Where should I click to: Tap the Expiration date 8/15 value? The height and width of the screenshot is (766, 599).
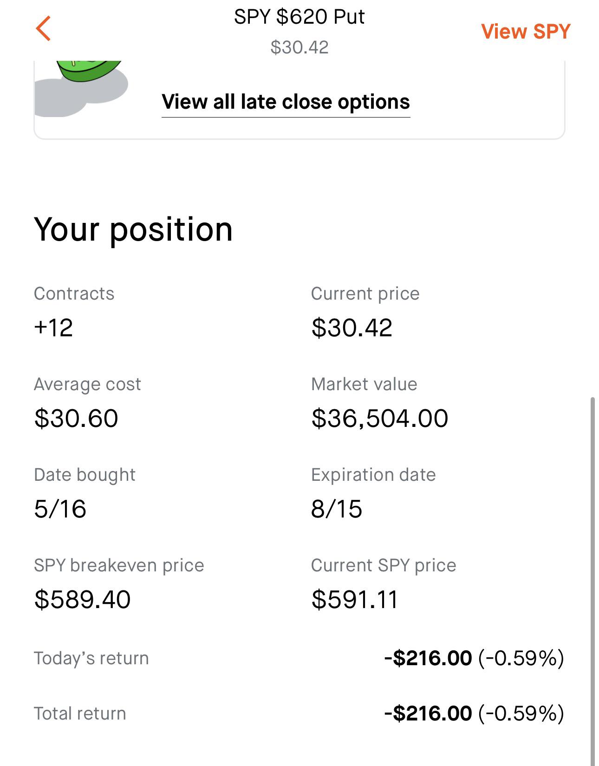(x=337, y=509)
